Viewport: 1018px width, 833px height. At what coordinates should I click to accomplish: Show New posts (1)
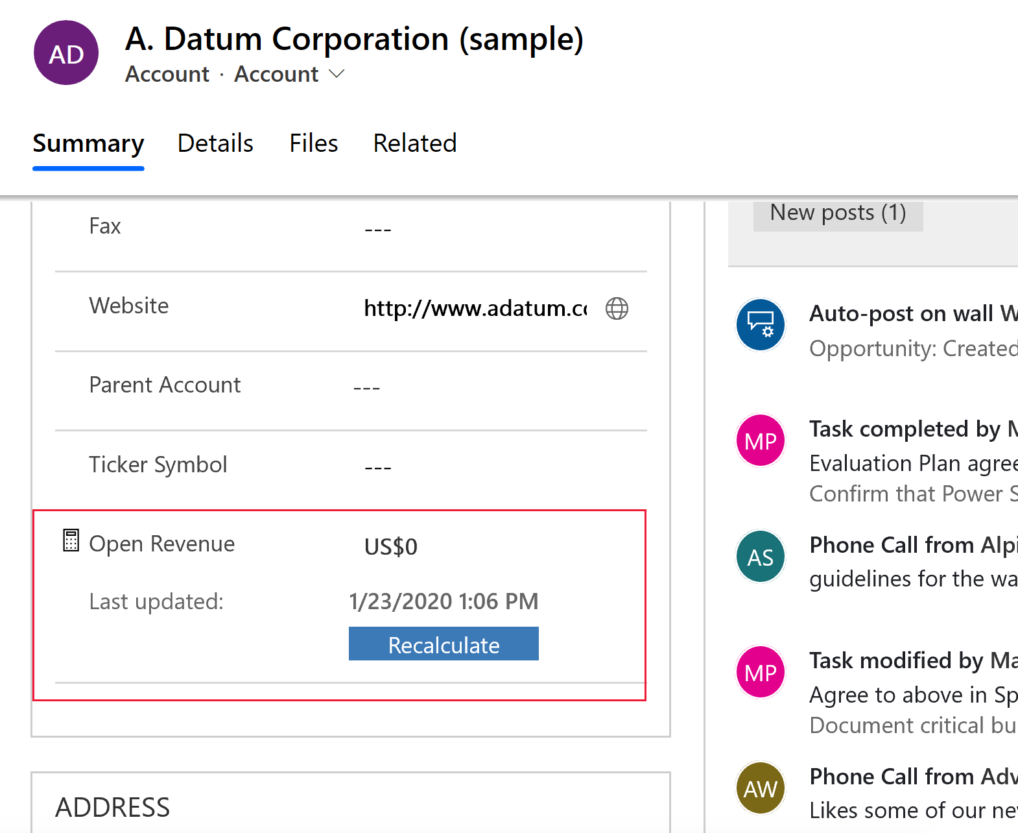838,213
